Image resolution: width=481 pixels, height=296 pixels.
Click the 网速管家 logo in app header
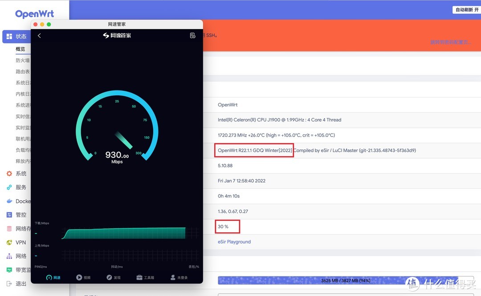pyautogui.click(x=117, y=36)
